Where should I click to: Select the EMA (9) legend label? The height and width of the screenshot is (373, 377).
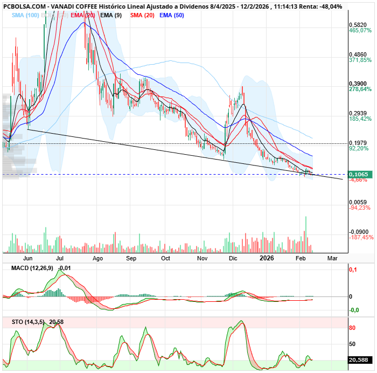pyautogui.click(x=111, y=15)
